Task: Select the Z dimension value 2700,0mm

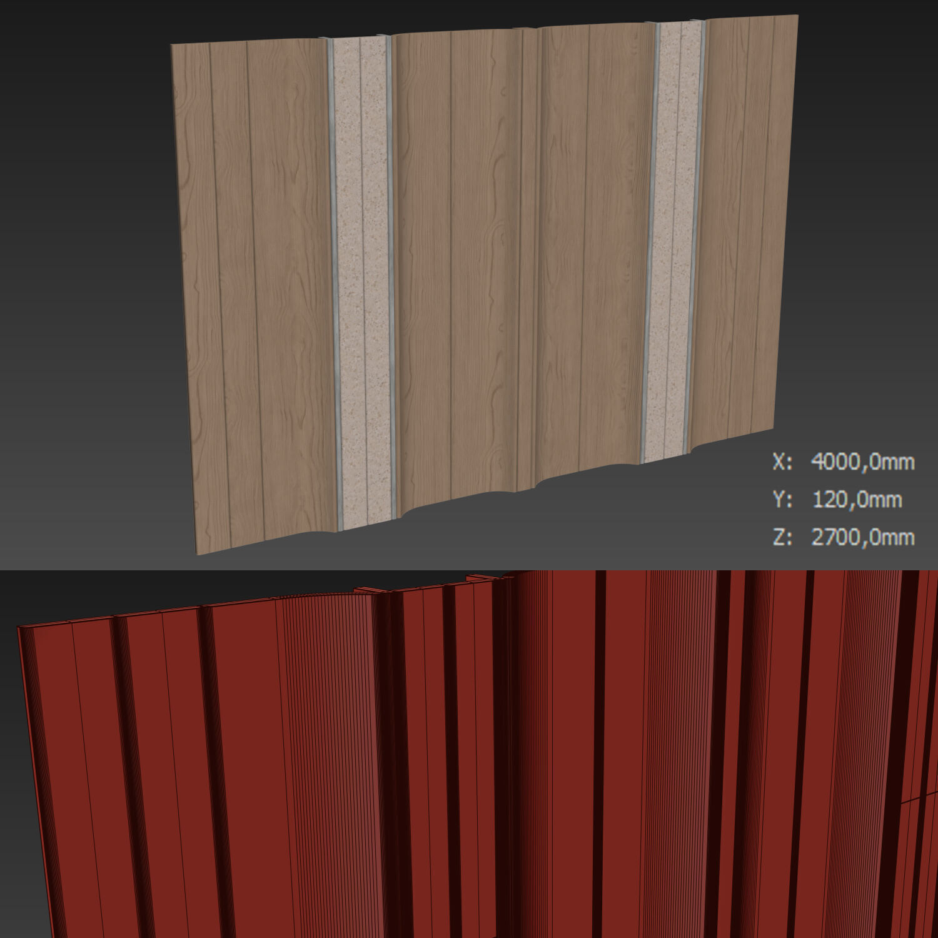Action: point(862,537)
